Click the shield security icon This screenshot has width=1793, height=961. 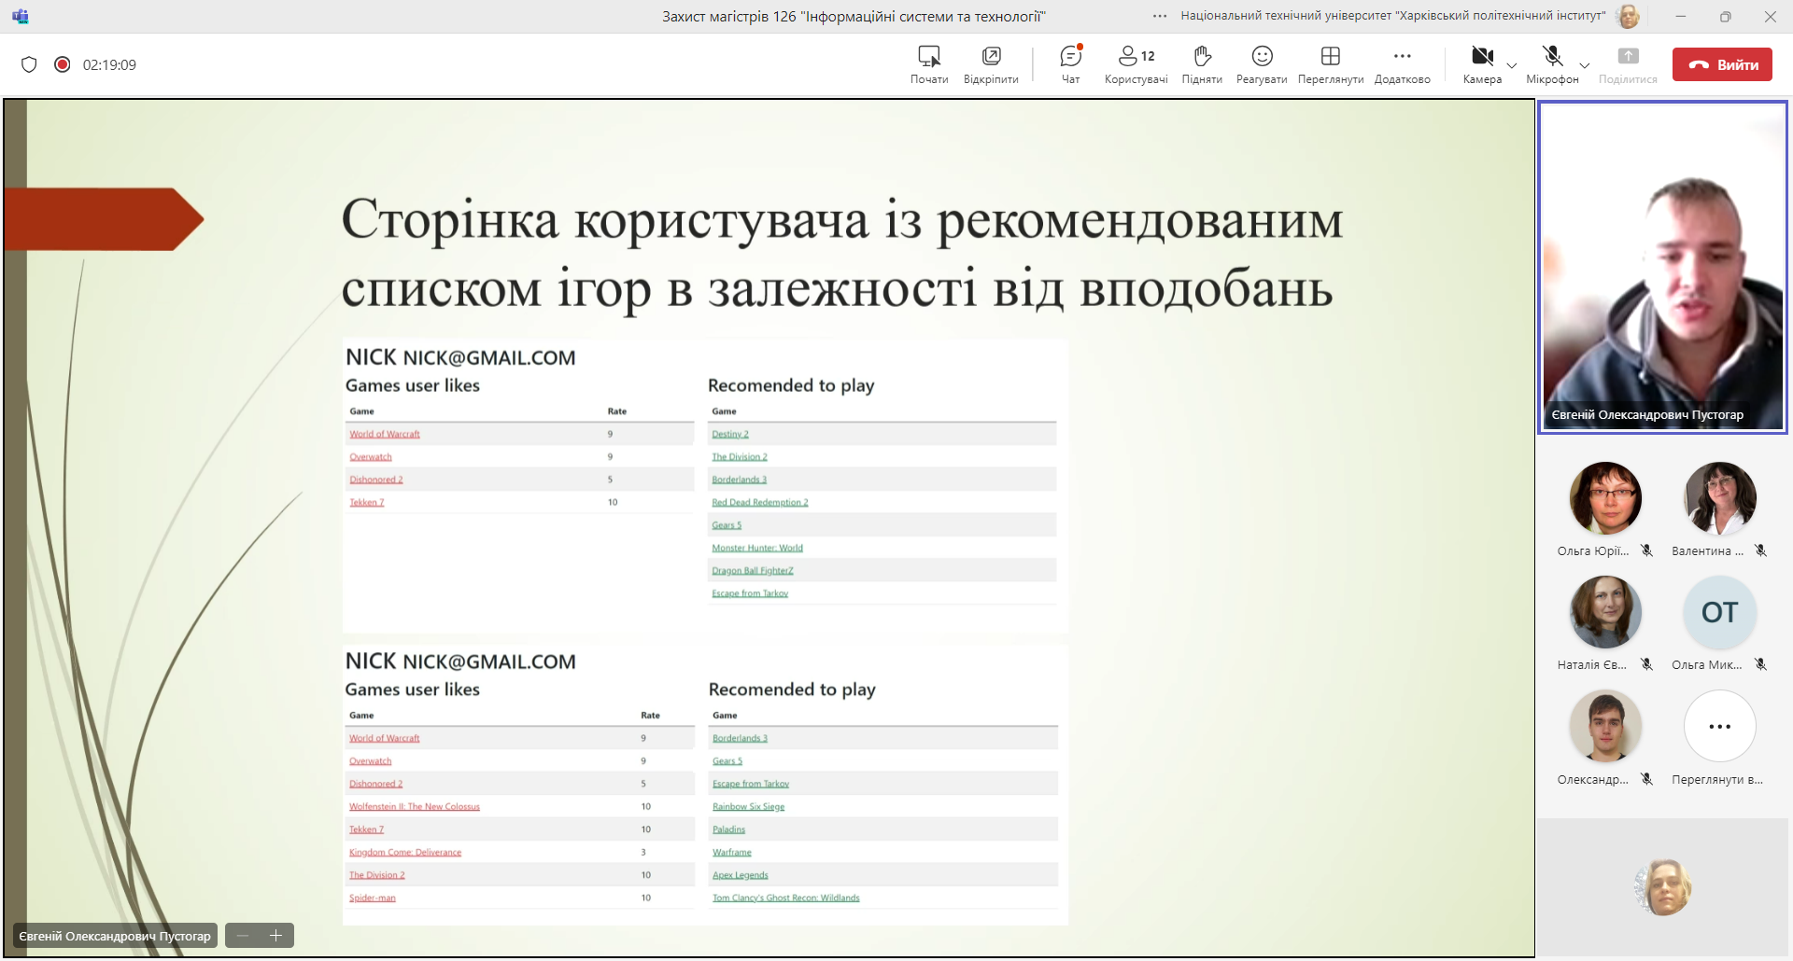click(29, 64)
